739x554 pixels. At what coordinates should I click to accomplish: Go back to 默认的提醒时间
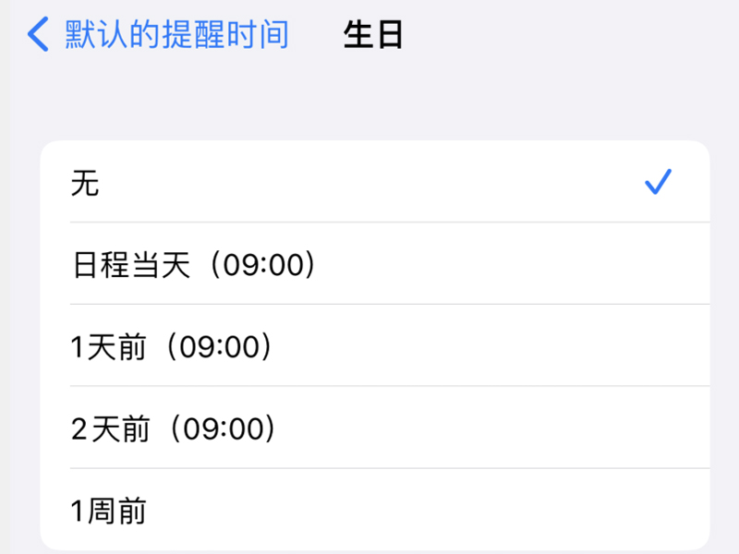[x=176, y=35]
